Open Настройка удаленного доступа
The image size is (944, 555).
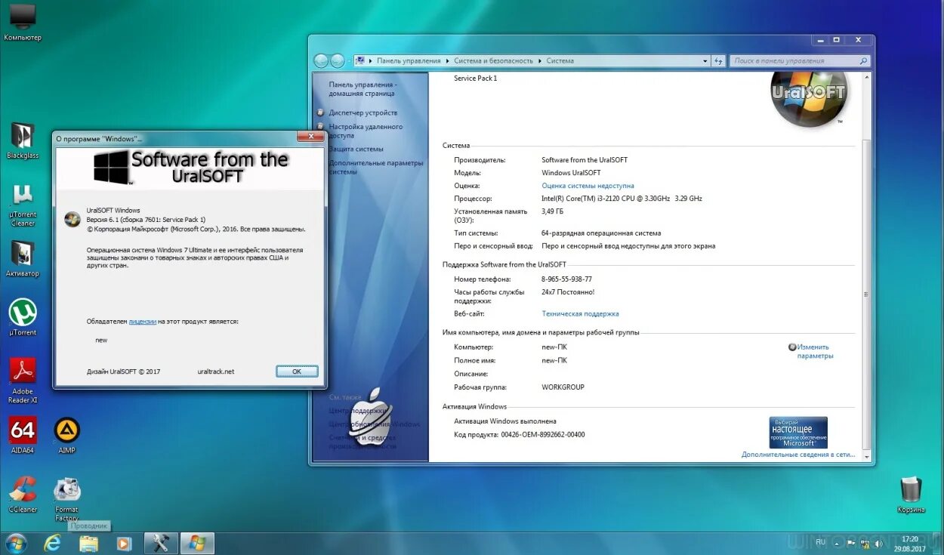click(366, 131)
